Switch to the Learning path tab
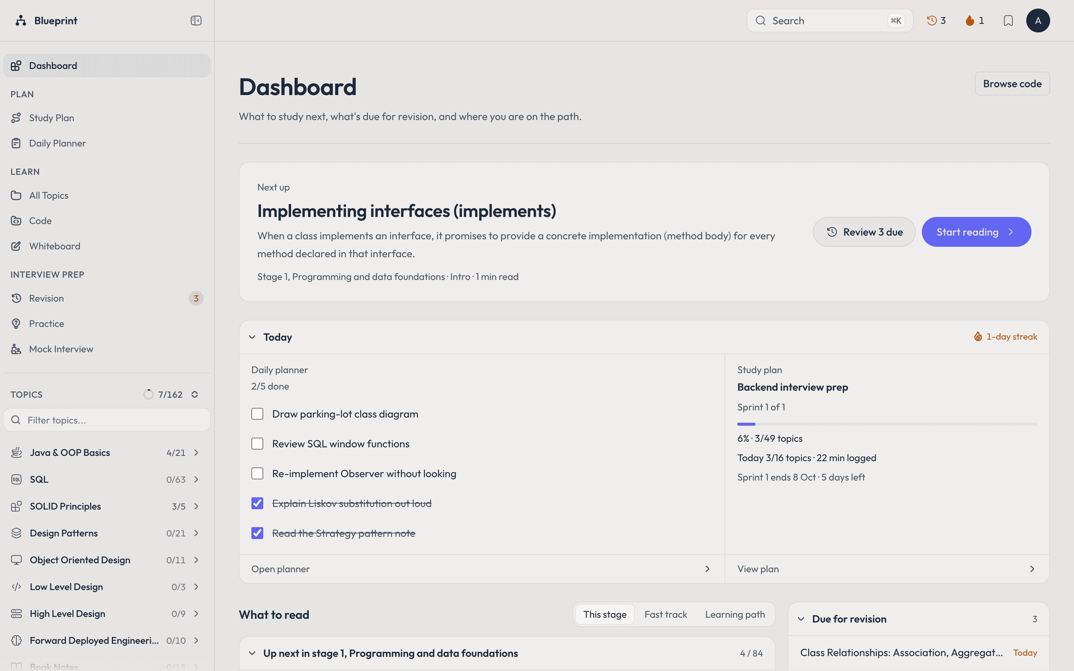This screenshot has height=671, width=1074. click(x=735, y=615)
